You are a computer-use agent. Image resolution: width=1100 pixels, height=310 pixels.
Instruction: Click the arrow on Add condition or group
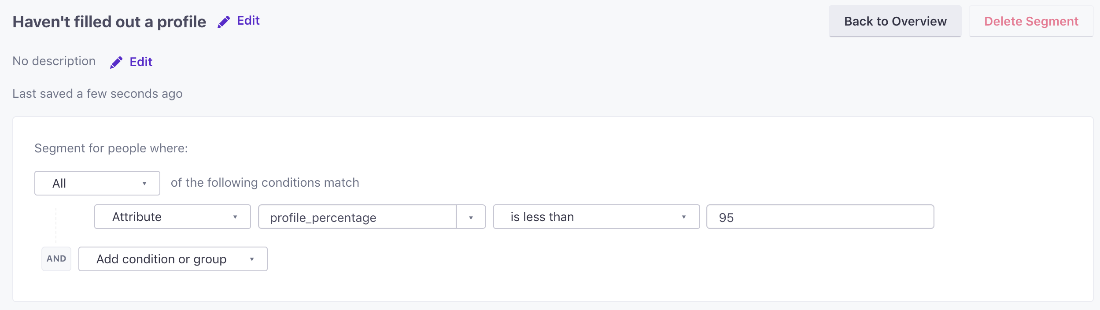(x=252, y=259)
